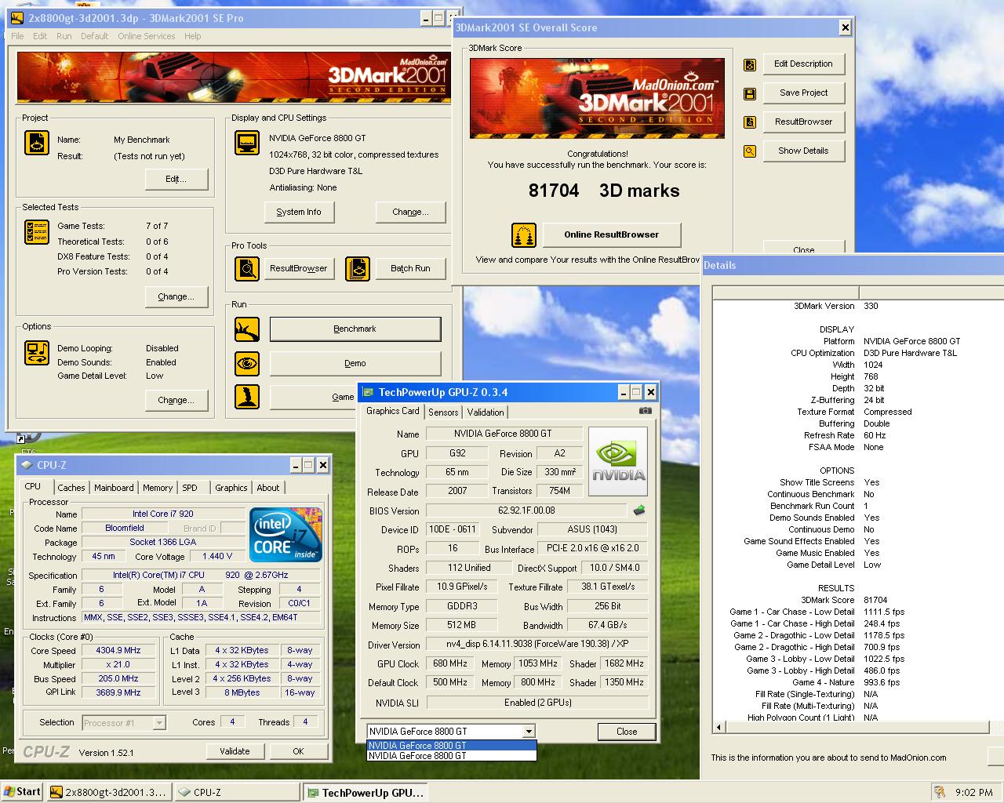Click the Edit Description button
The height and width of the screenshot is (803, 1004).
[x=804, y=64]
